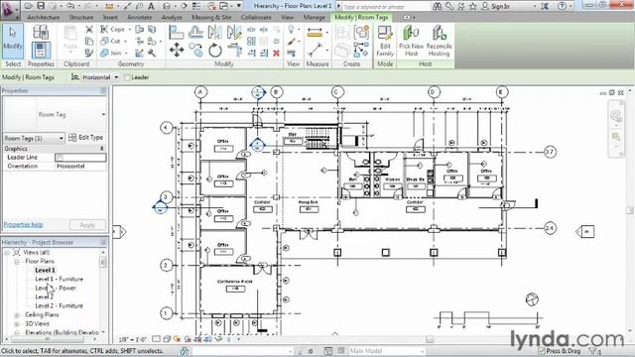This screenshot has width=635, height=357.
Task: Collapse the Graphics properties section
Action: (102, 149)
